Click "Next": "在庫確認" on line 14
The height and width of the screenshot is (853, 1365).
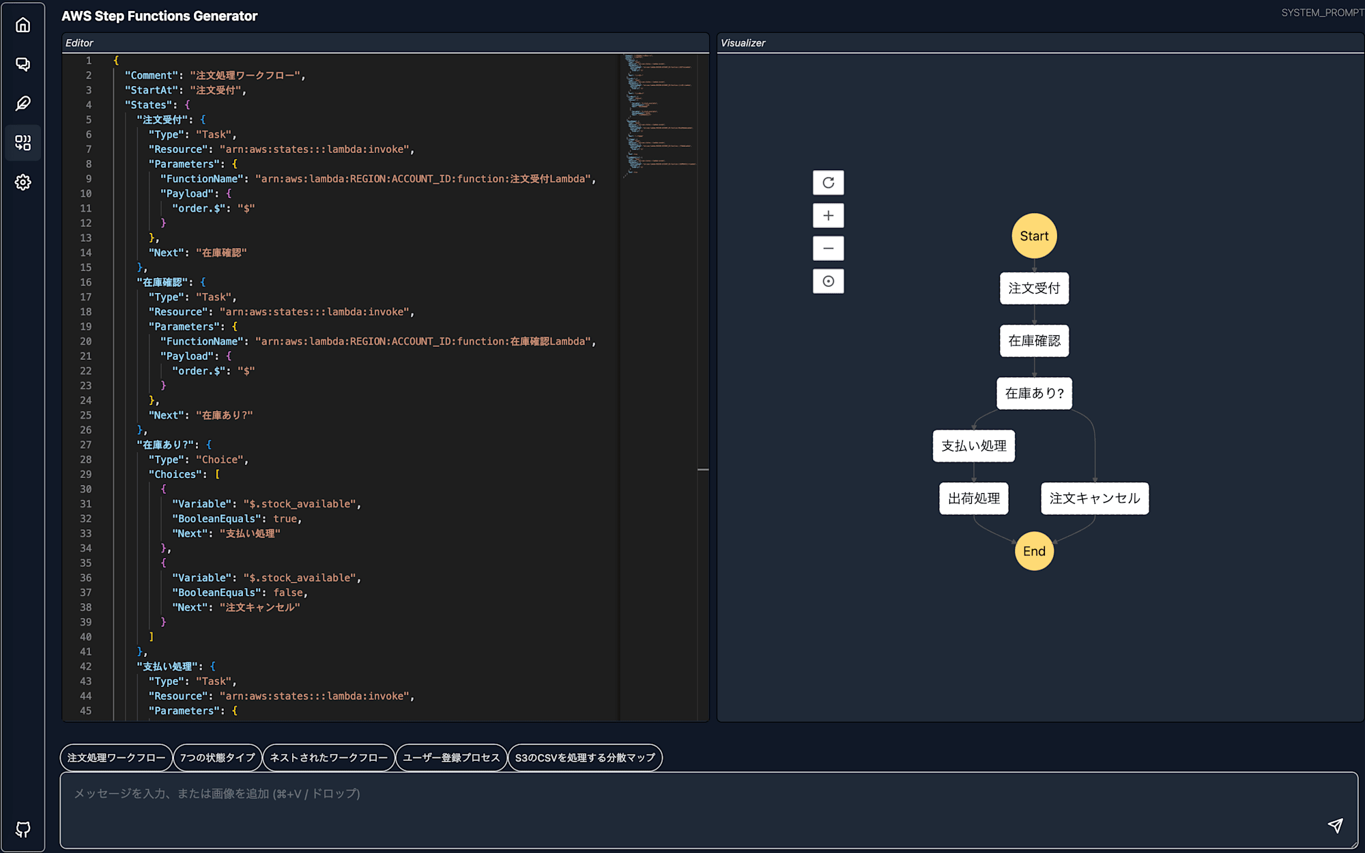pyautogui.click(x=198, y=253)
